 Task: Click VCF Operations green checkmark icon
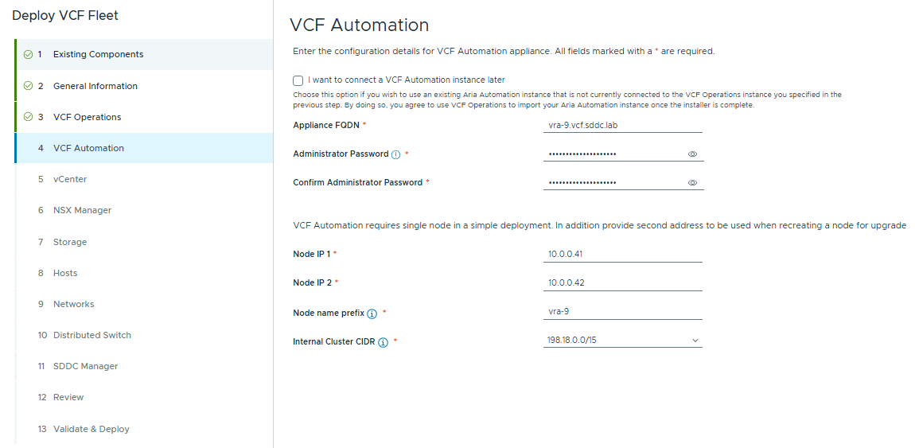28,117
